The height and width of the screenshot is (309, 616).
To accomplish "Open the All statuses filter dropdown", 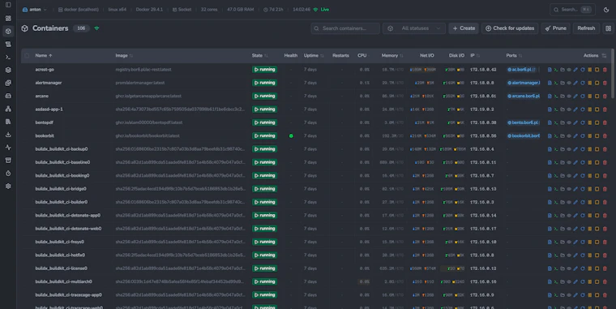I will 414,28.
